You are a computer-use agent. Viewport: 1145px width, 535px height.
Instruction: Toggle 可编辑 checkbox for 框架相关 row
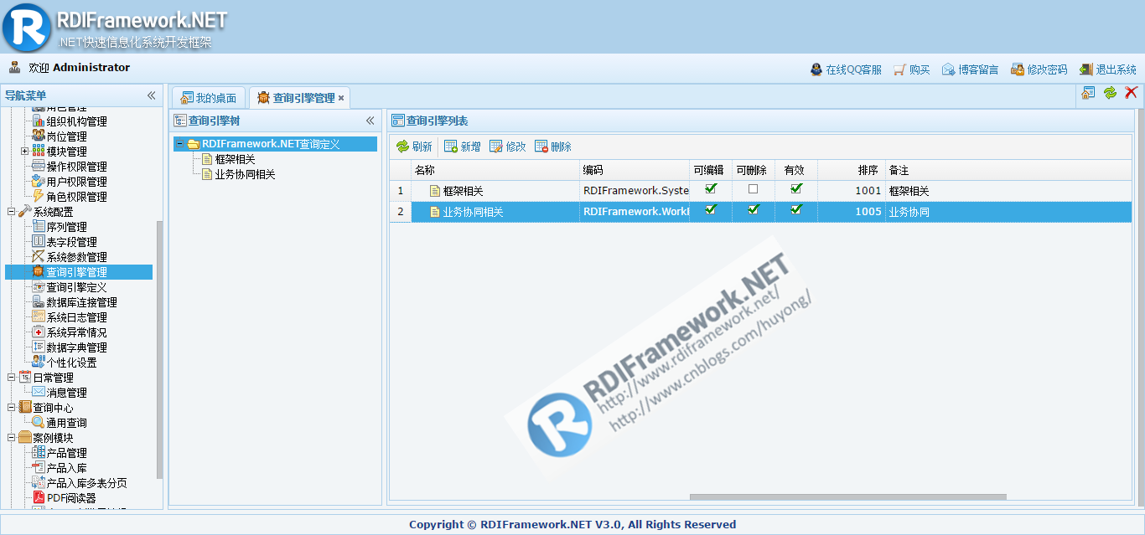[711, 189]
